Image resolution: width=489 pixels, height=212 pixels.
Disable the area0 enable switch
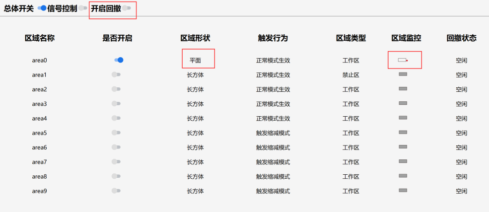119,60
